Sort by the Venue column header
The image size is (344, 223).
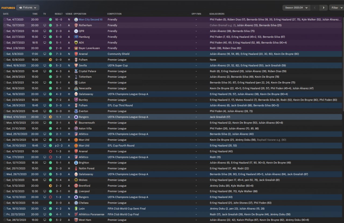69,14
